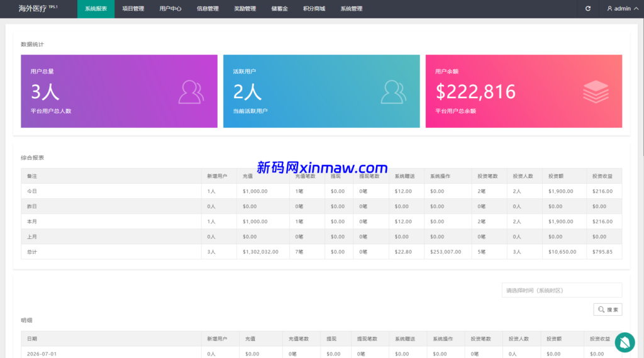Image resolution: width=644 pixels, height=358 pixels.
Task: Click the 昨日 row label
Action: 32,206
